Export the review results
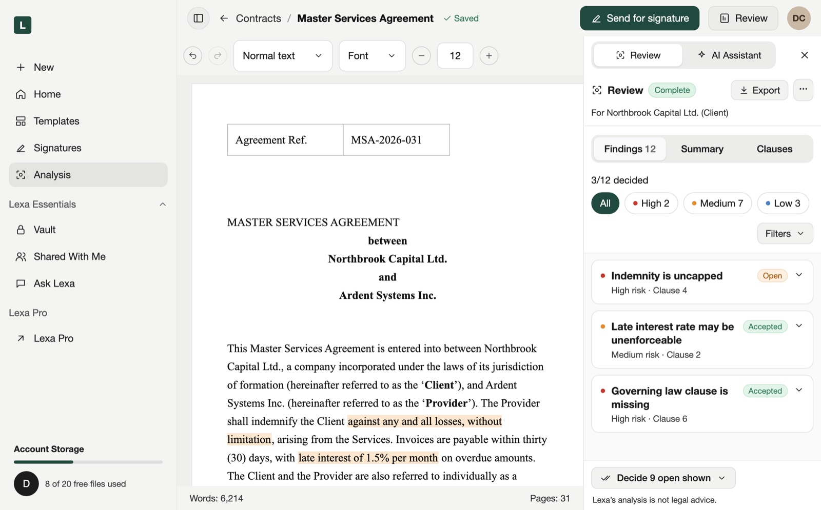The height and width of the screenshot is (510, 821). 759,90
